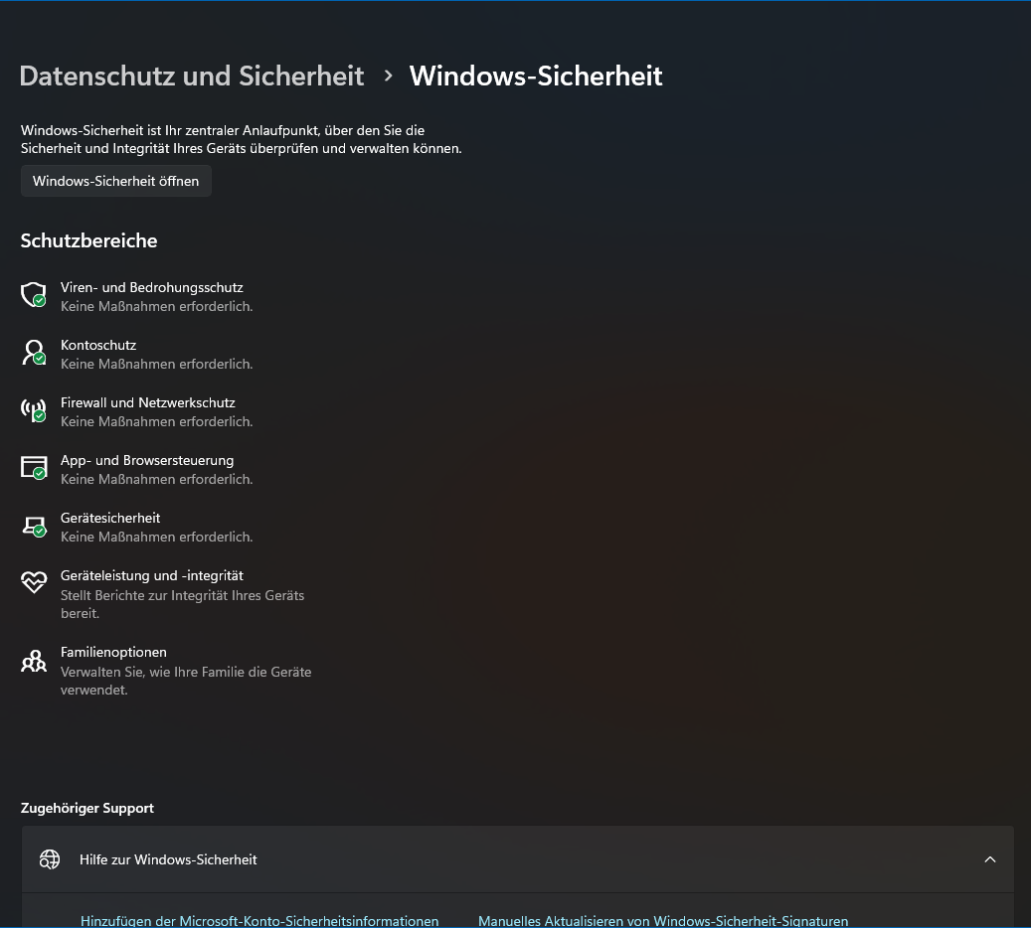Open the Gerätesicherheit text entry
Viewport: 1031px width, 928px height.
110,518
